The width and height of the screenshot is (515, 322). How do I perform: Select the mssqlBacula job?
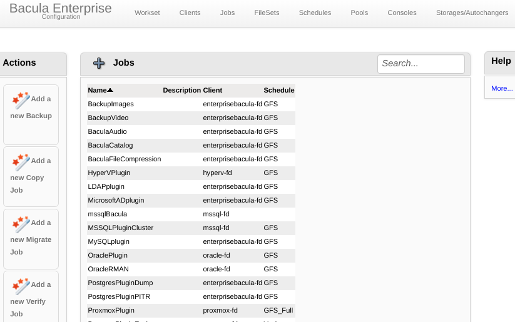point(108,214)
